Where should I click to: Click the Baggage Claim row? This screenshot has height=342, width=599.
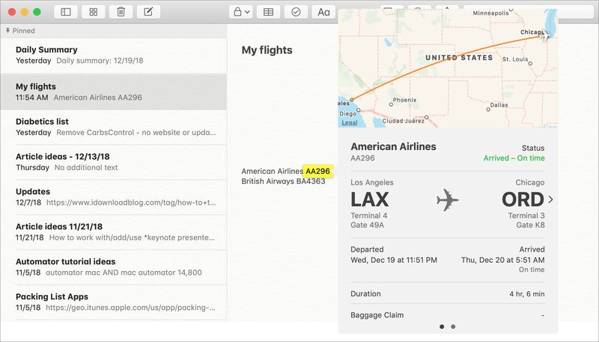pos(447,315)
